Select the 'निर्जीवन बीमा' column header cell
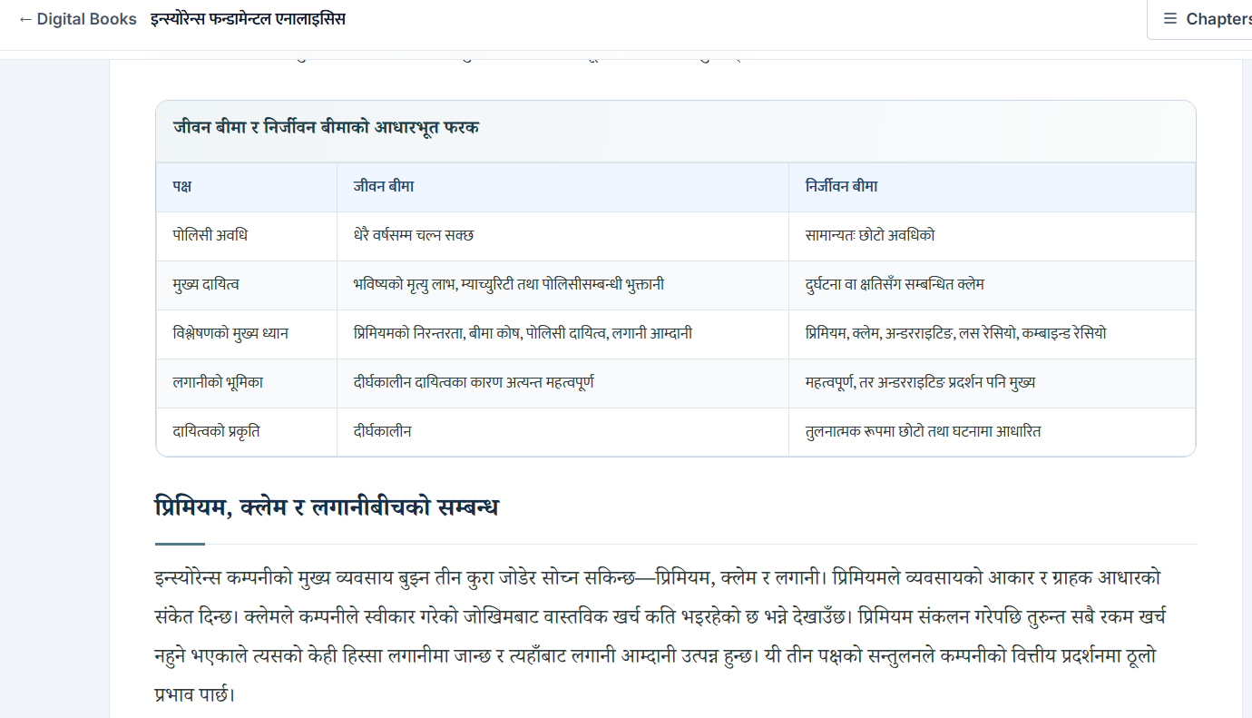This screenshot has width=1252, height=718. 992,187
